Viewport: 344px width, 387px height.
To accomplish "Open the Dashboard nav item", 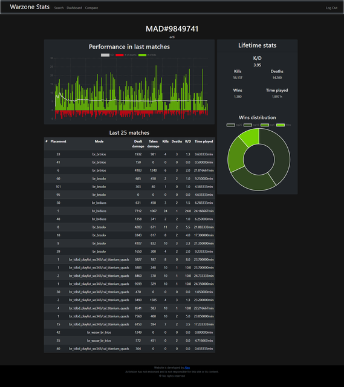I will pyautogui.click(x=74, y=8).
